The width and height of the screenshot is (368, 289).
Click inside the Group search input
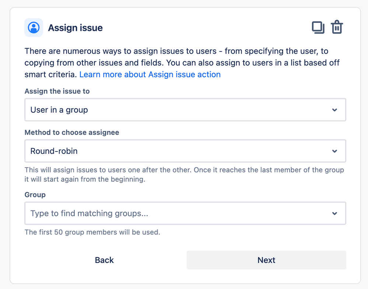147,213
